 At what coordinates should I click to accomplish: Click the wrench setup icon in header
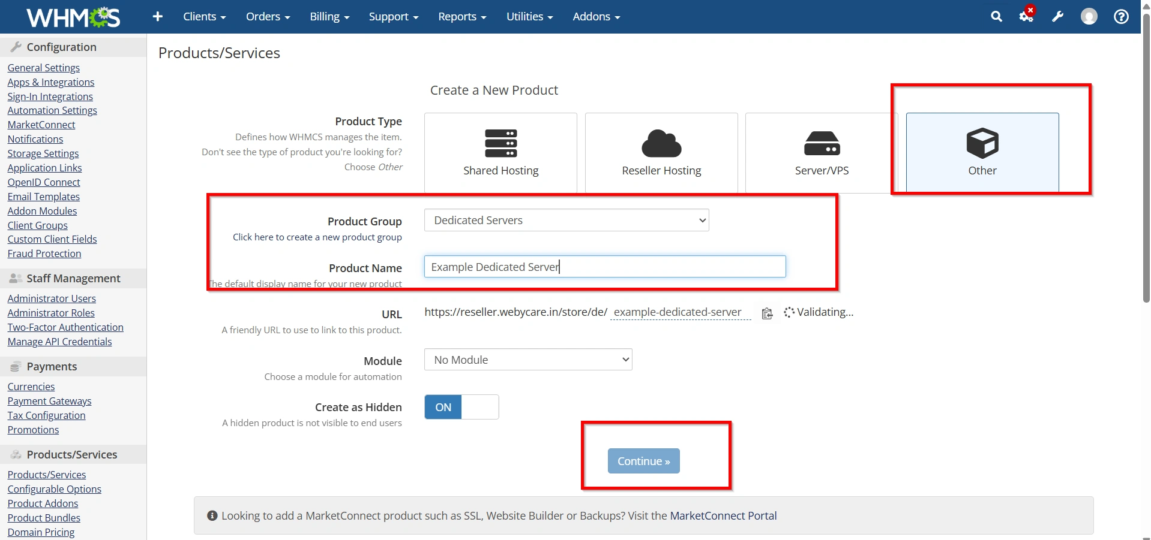coord(1057,17)
